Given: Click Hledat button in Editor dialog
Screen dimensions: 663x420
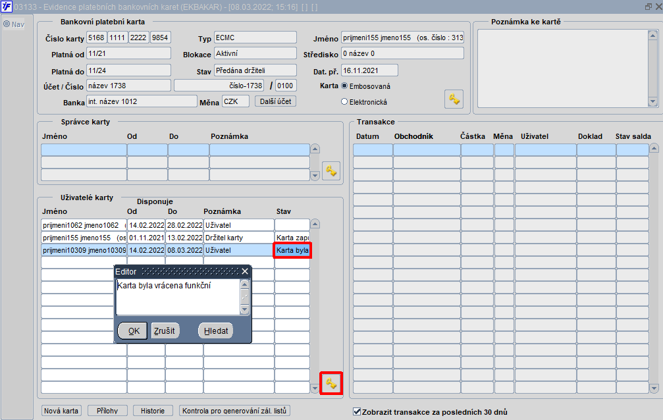Looking at the screenshot, I should [x=216, y=330].
